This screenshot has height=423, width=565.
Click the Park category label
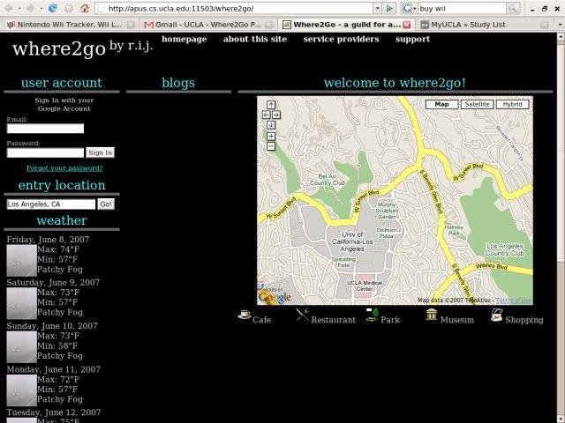coord(390,319)
